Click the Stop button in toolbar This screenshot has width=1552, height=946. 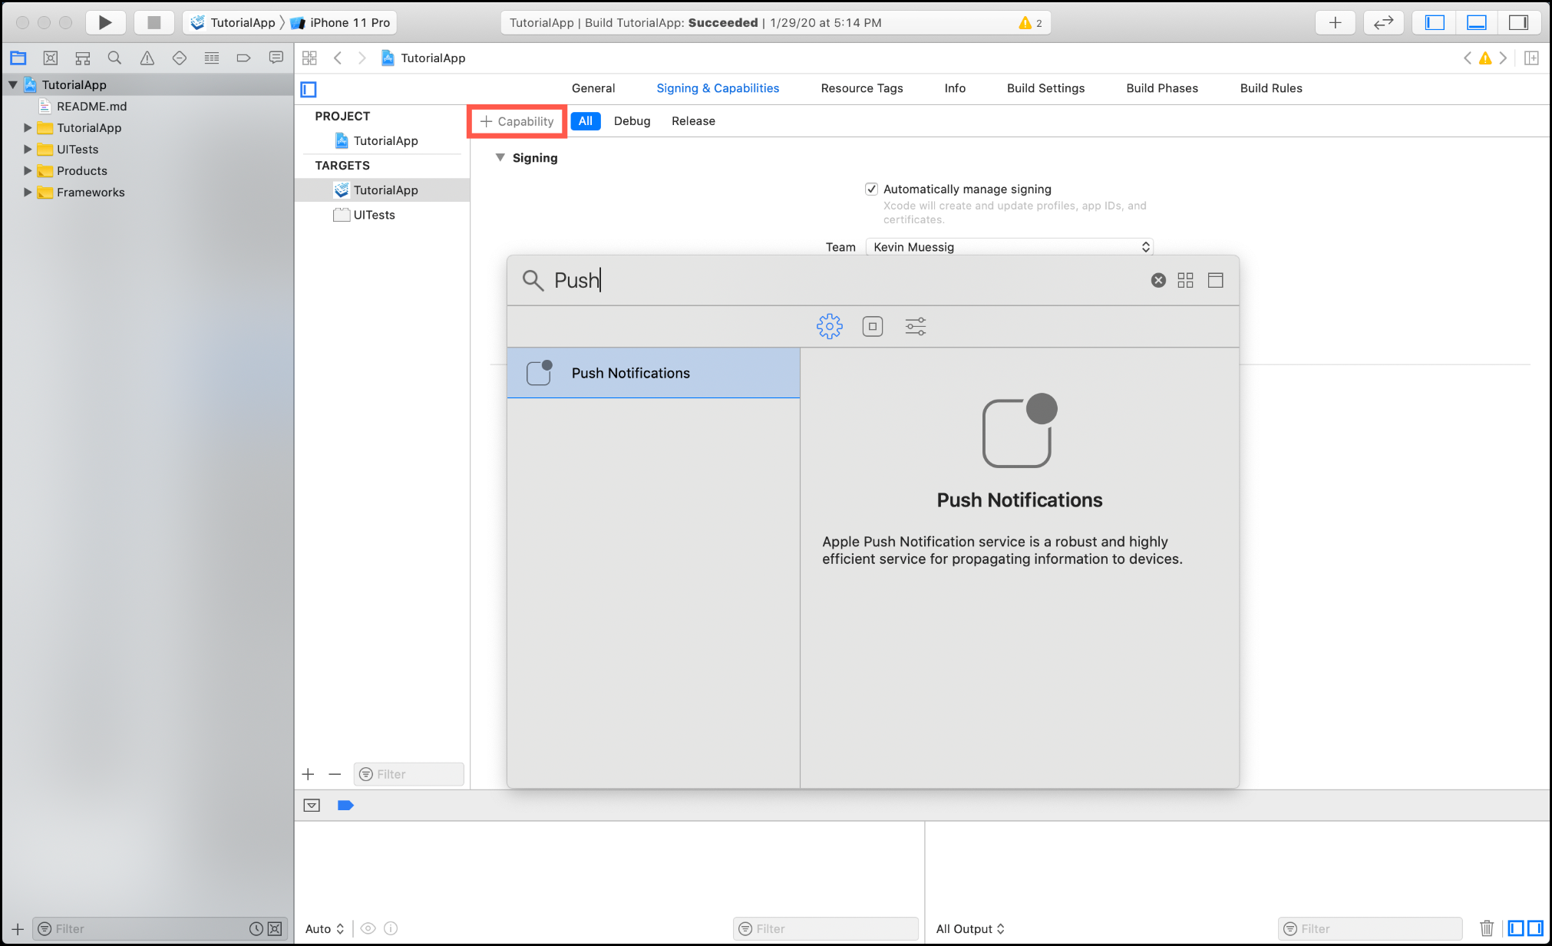154,22
